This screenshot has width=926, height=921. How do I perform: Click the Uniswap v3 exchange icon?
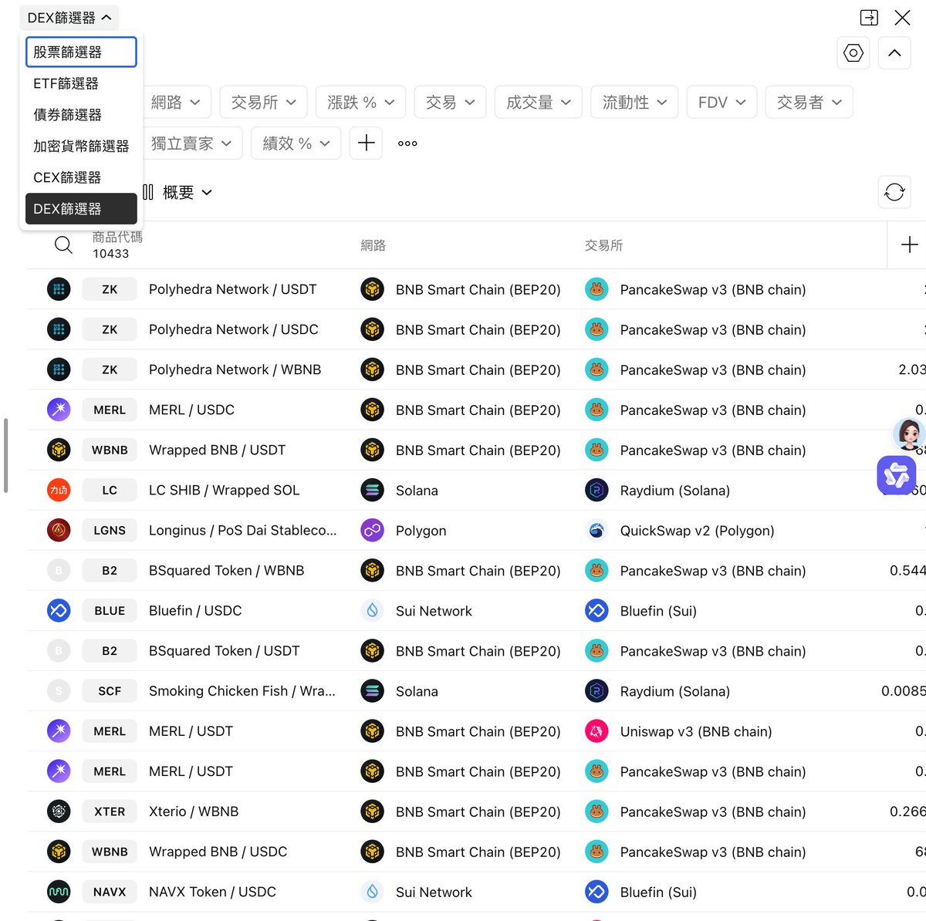[x=596, y=731]
